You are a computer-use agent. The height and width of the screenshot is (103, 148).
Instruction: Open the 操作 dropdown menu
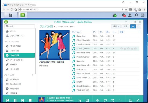[116, 26]
